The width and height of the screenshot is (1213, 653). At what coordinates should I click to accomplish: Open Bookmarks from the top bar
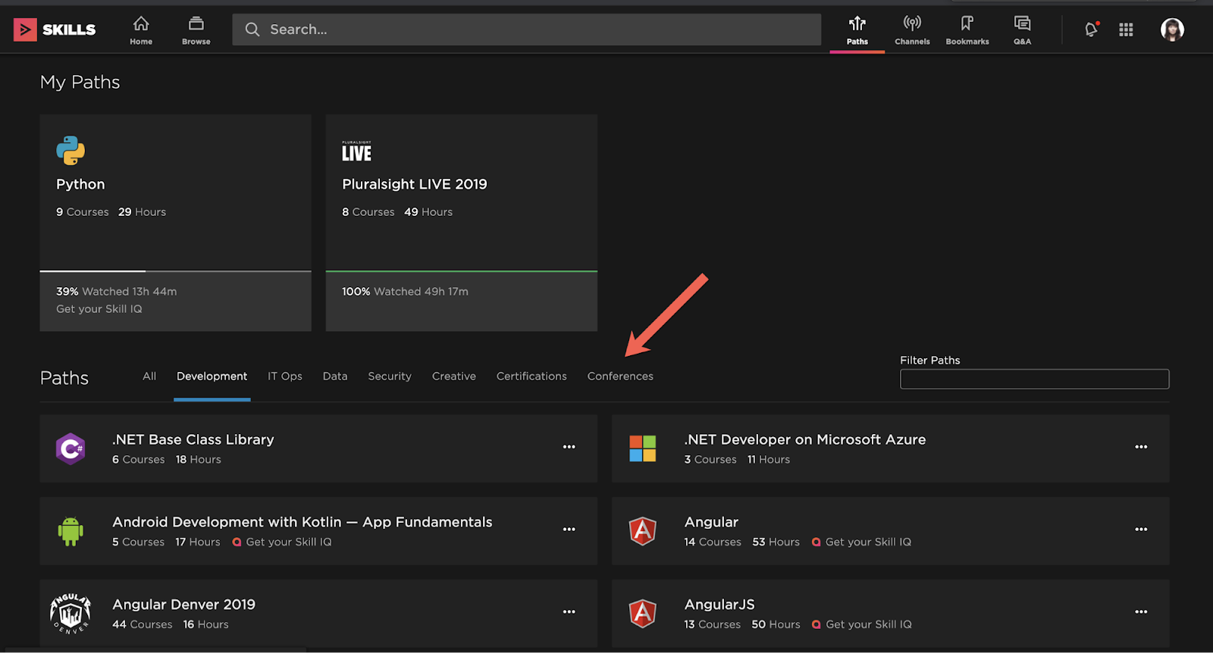[x=967, y=30]
